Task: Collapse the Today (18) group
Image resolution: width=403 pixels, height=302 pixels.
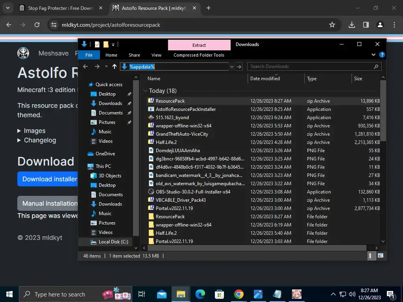Action: tap(146, 91)
